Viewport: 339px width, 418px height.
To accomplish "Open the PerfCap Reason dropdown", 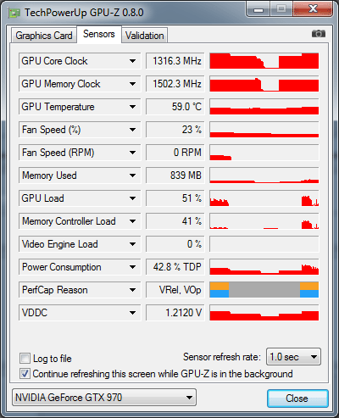I will pyautogui.click(x=132, y=290).
